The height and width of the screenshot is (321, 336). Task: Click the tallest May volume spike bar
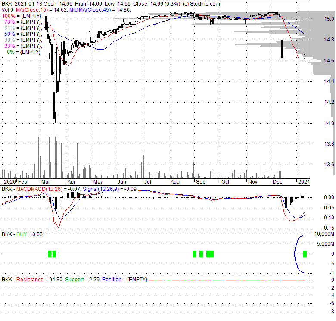pos(99,149)
